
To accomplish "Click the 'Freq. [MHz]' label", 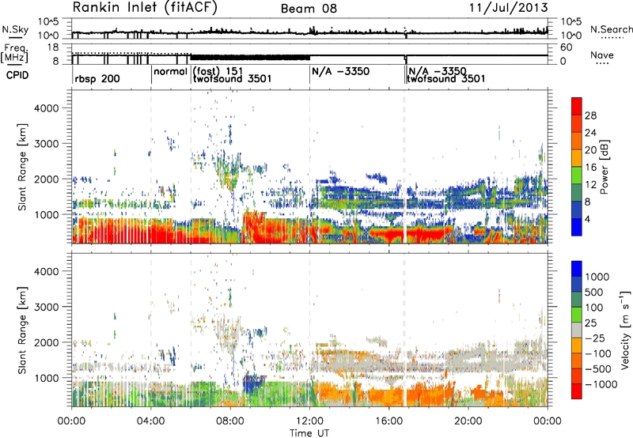I will [14, 54].
